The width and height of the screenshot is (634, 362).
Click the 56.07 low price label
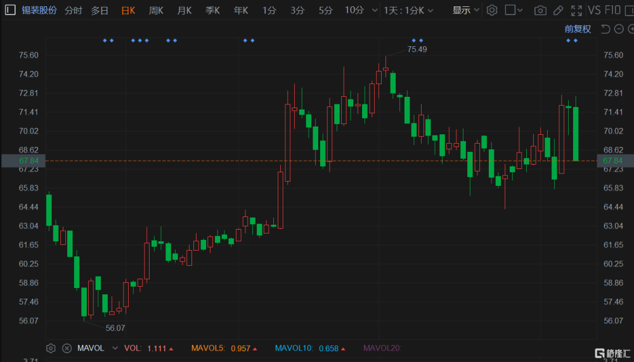[x=115, y=328]
